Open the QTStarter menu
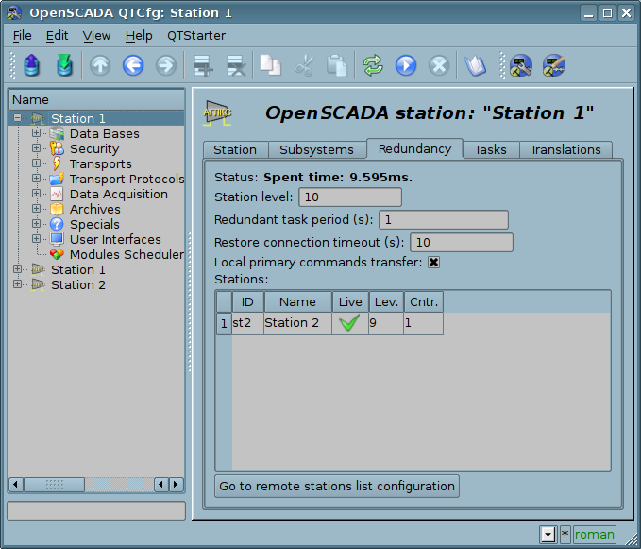 (196, 36)
